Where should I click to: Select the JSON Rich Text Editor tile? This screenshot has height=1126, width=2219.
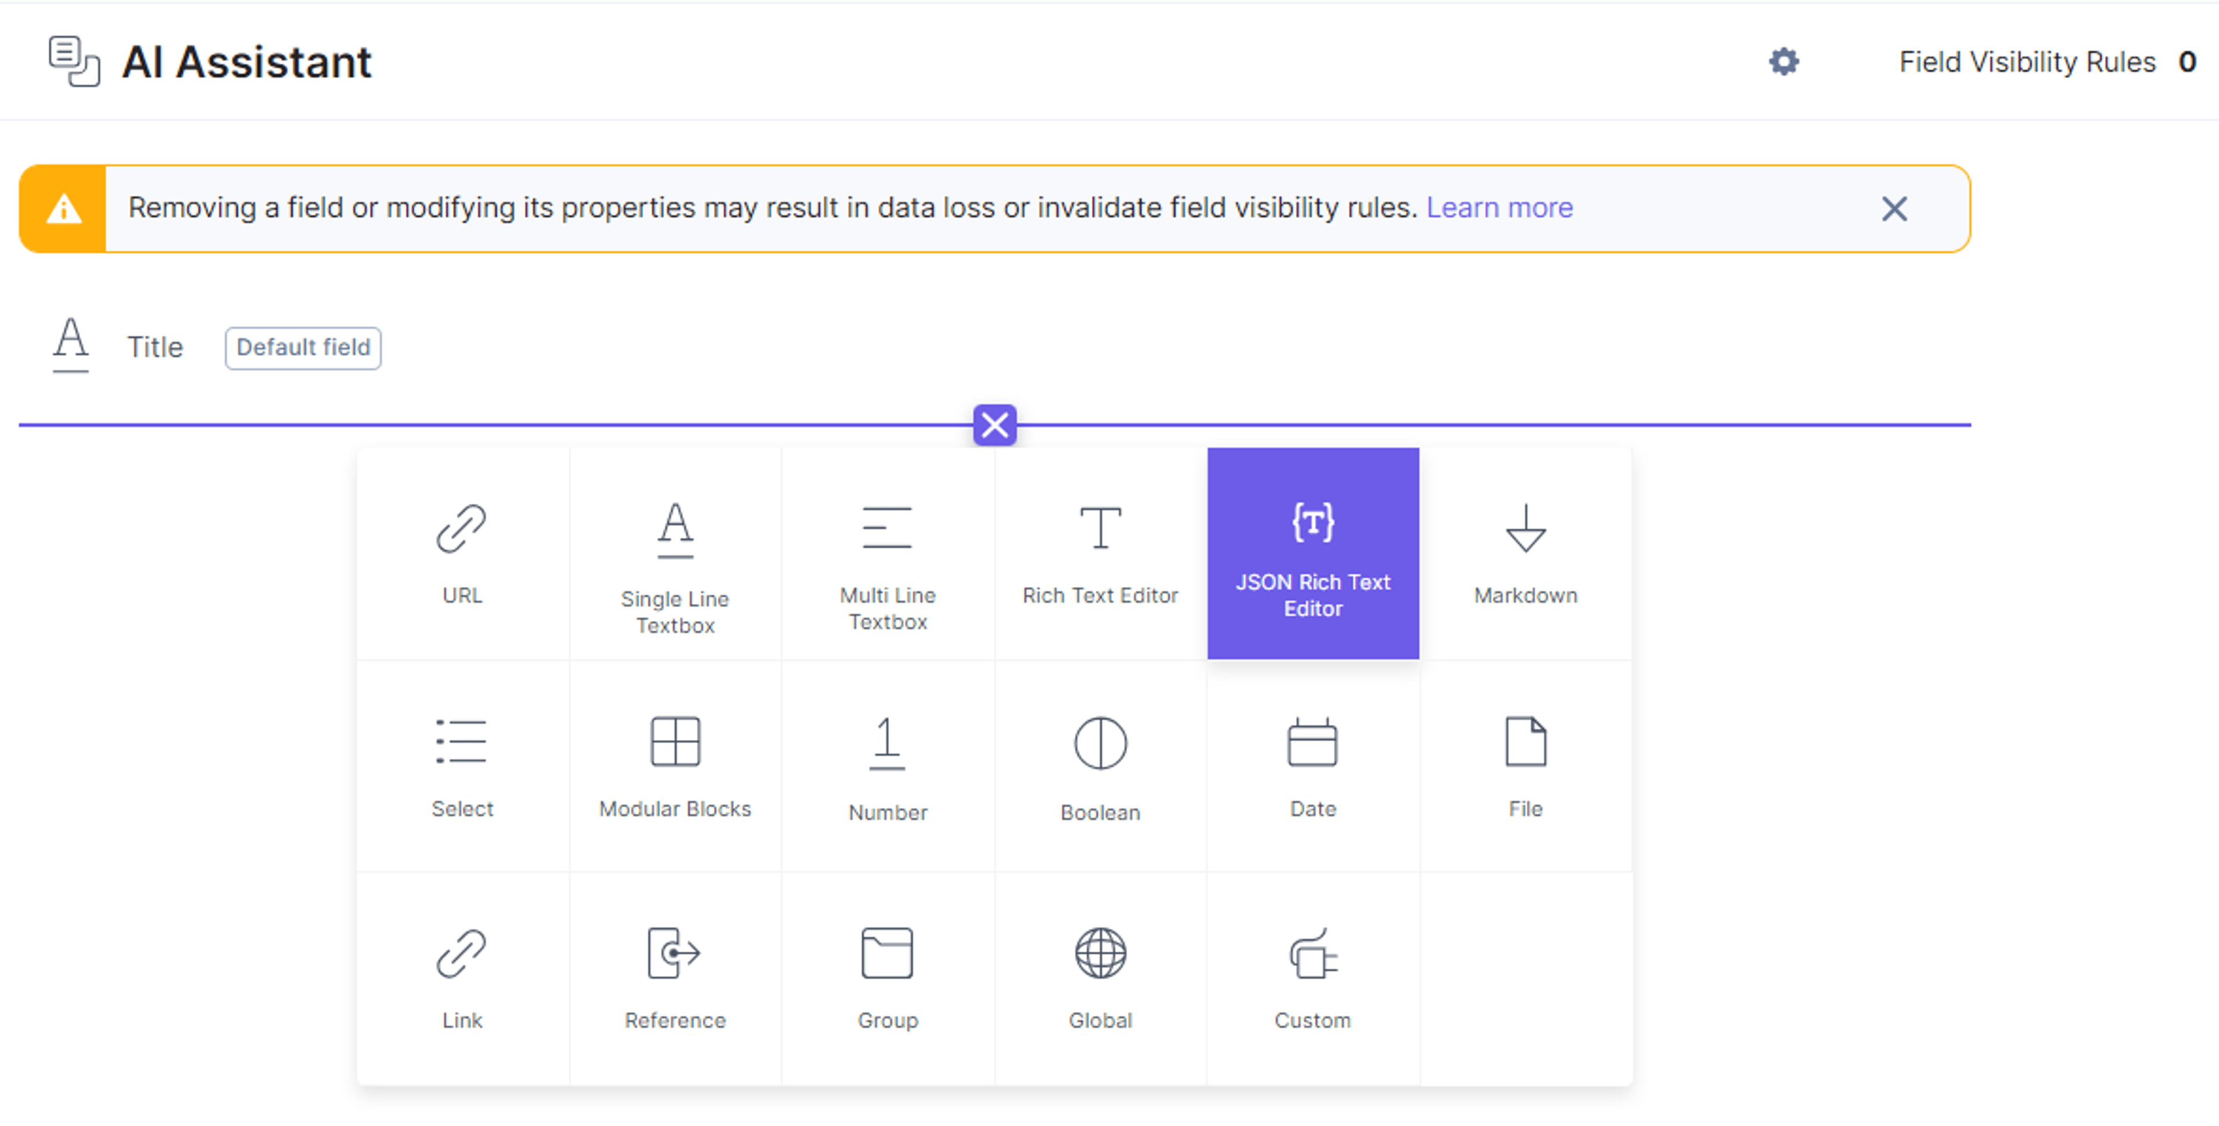coord(1313,553)
